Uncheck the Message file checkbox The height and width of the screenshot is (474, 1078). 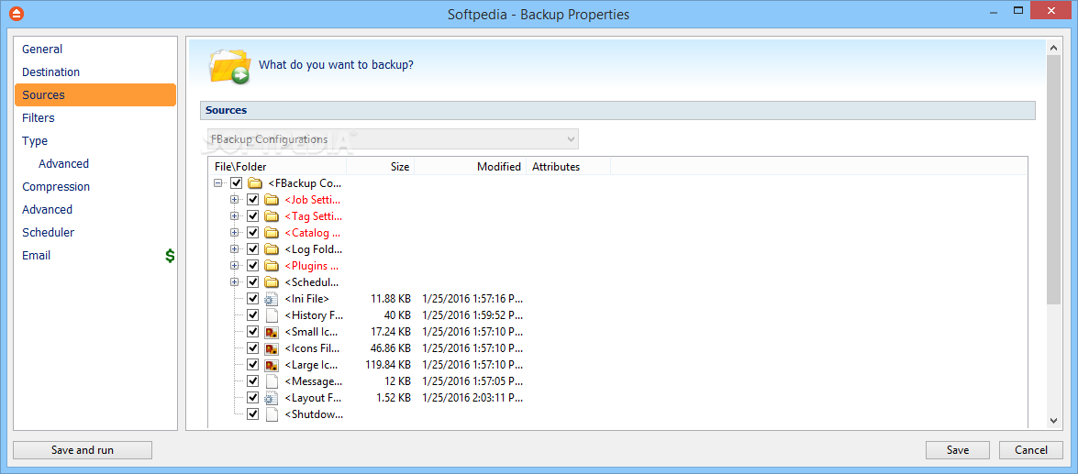click(253, 381)
